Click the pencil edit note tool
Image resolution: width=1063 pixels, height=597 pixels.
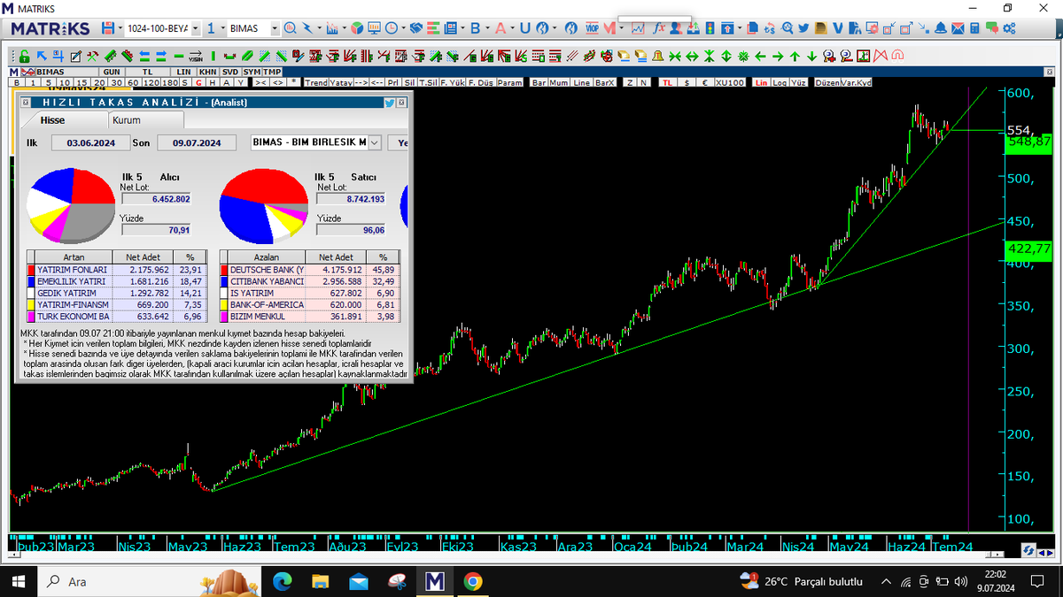(76, 56)
